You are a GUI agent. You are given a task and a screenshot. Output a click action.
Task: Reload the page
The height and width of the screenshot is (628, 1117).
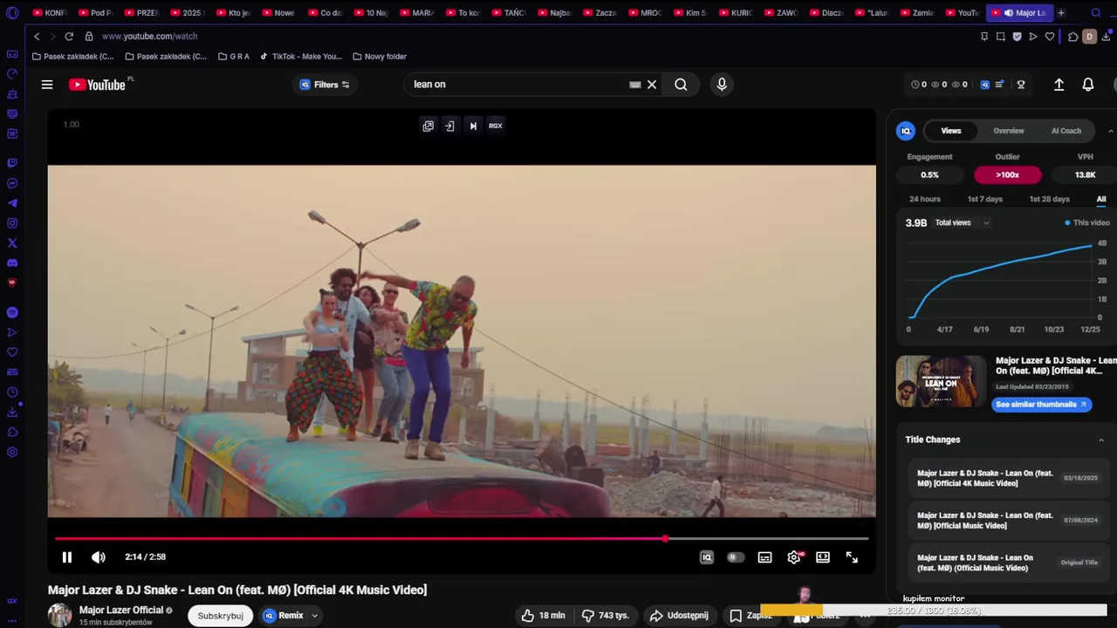[69, 36]
